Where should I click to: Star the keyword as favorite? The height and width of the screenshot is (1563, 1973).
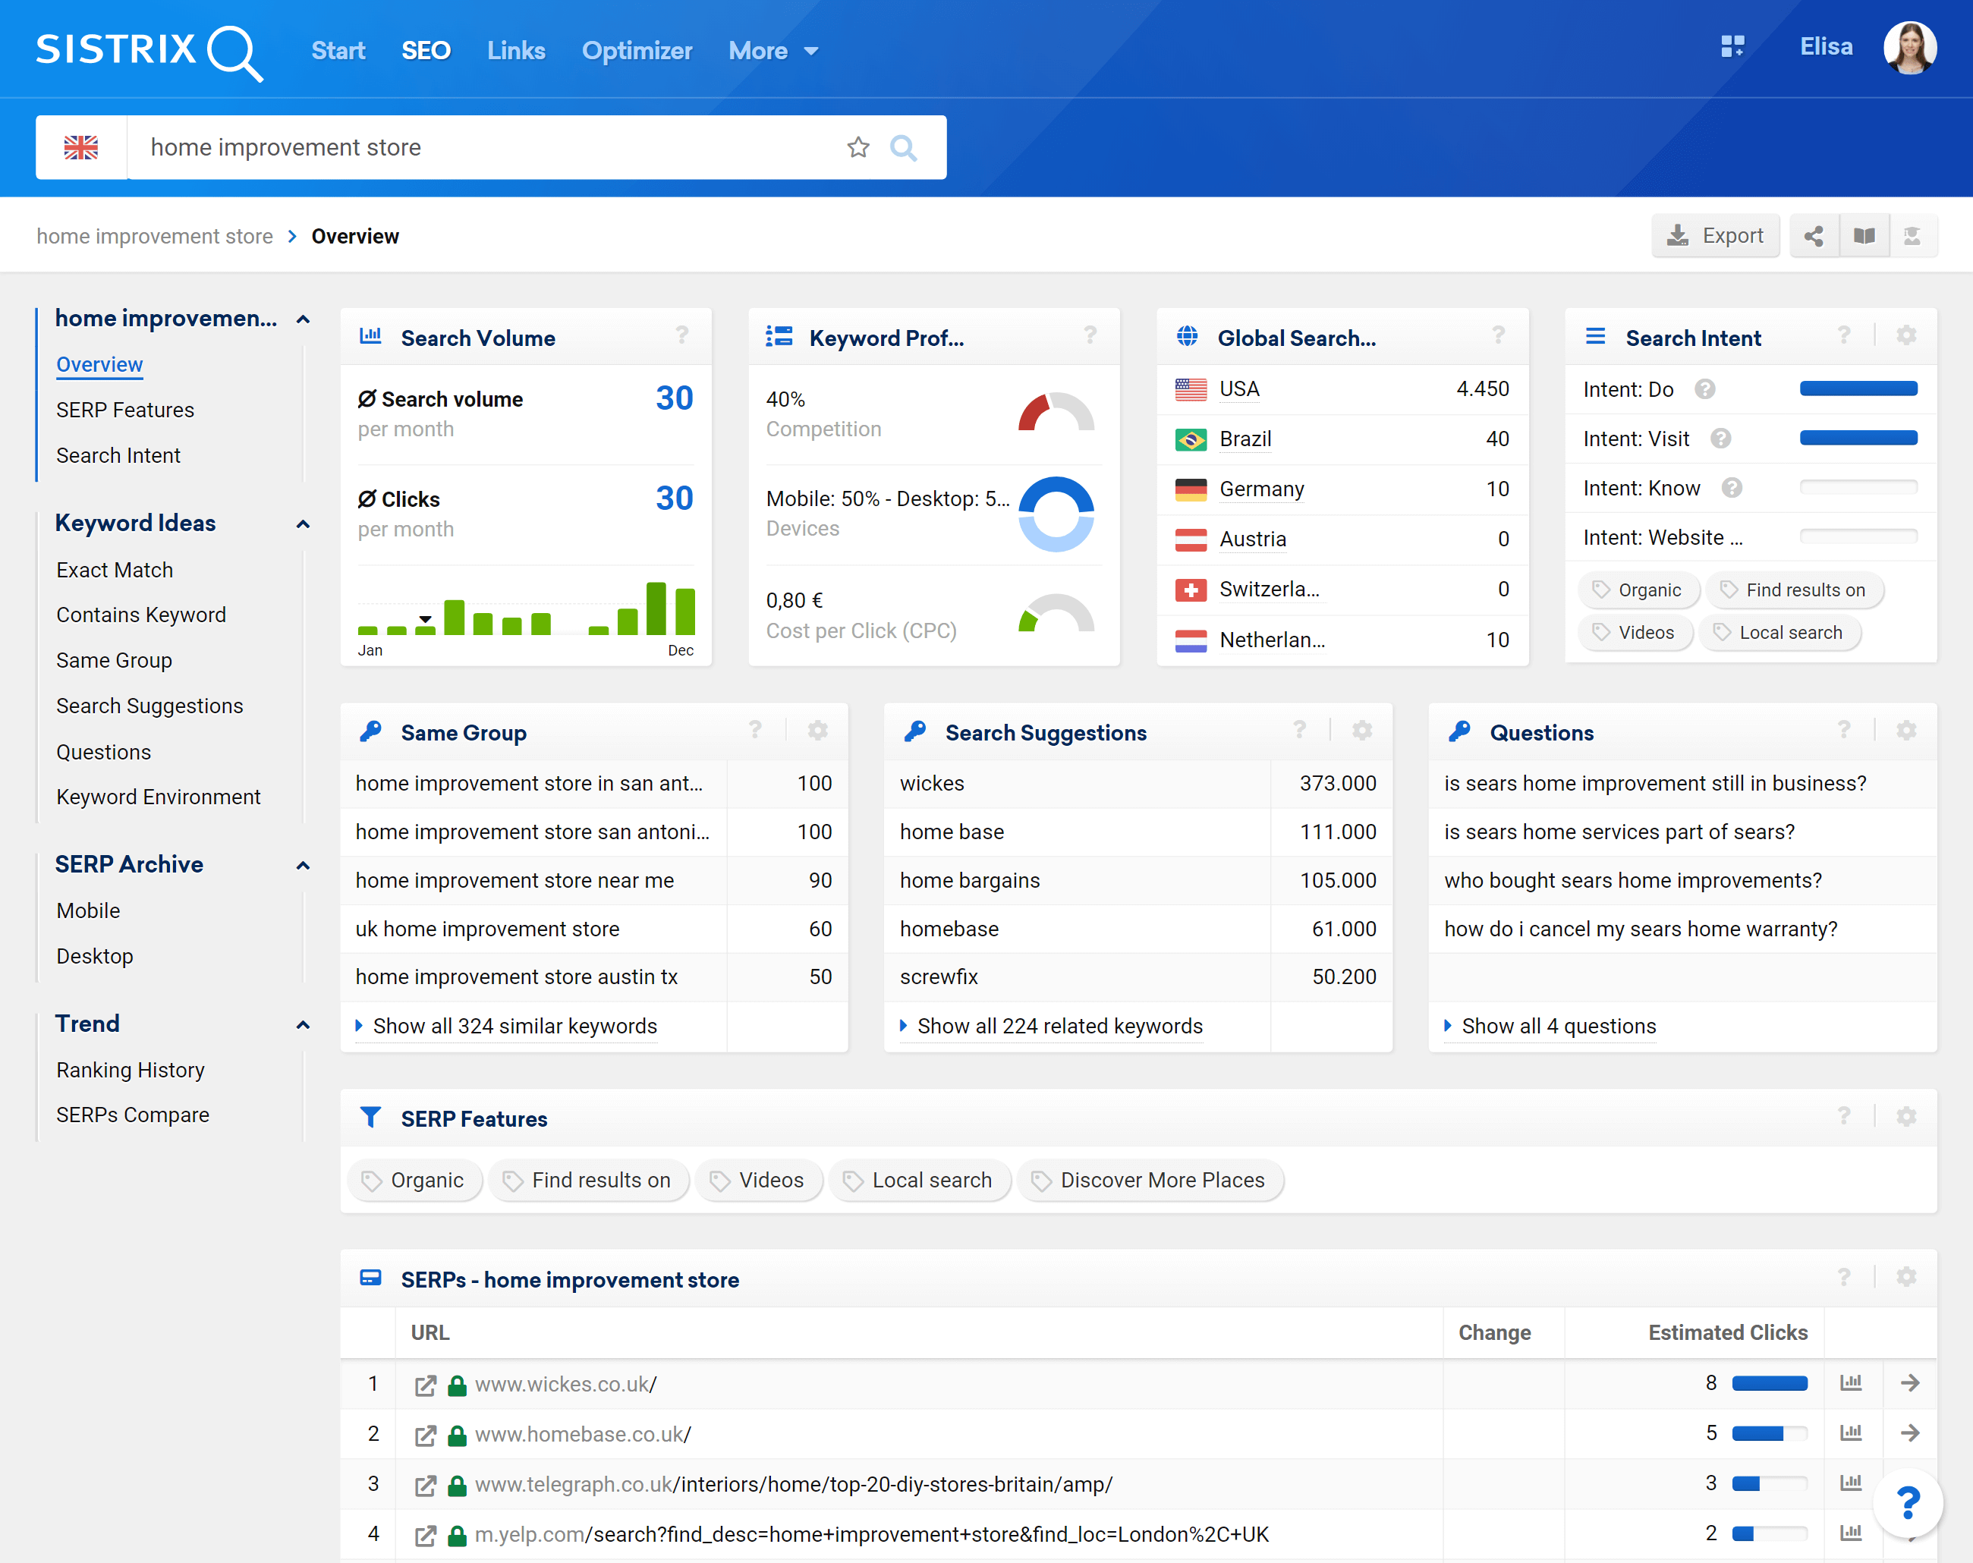(x=857, y=147)
